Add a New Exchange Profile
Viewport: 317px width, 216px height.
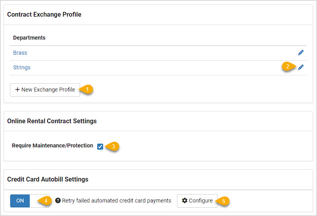click(45, 90)
